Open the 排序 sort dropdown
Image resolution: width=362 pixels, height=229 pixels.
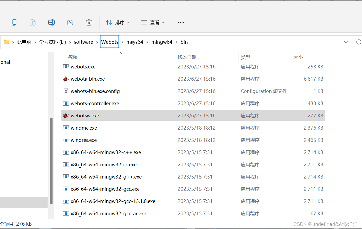pyautogui.click(x=118, y=22)
